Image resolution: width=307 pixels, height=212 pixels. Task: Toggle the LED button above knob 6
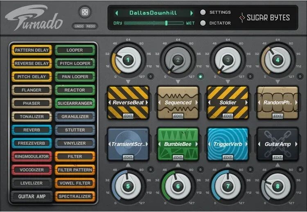200,169
